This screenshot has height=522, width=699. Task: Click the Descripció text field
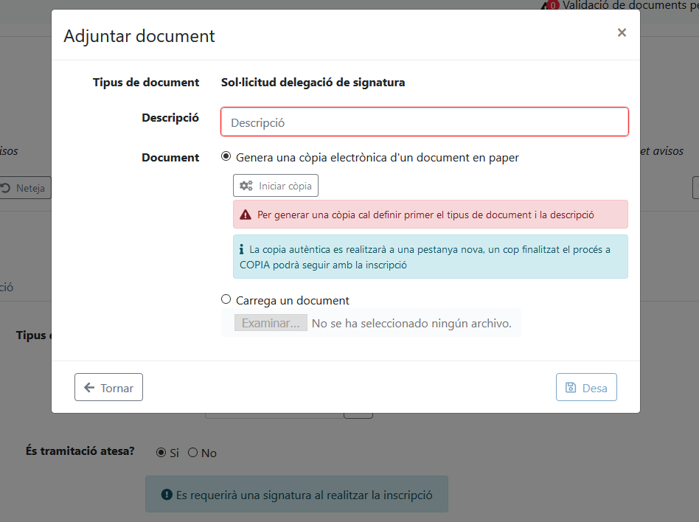(x=424, y=122)
